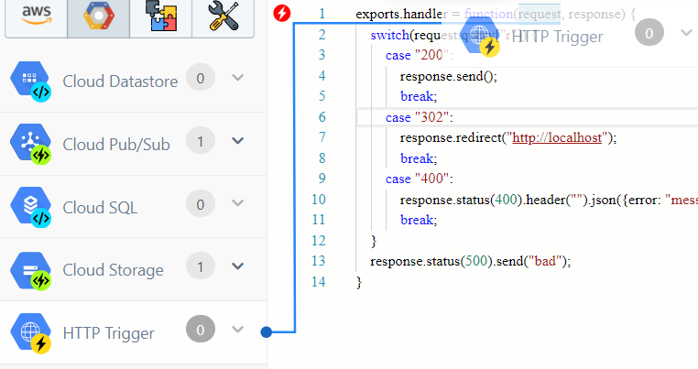Click the case "200" text on line 3
The height and width of the screenshot is (369, 698).
tap(420, 55)
